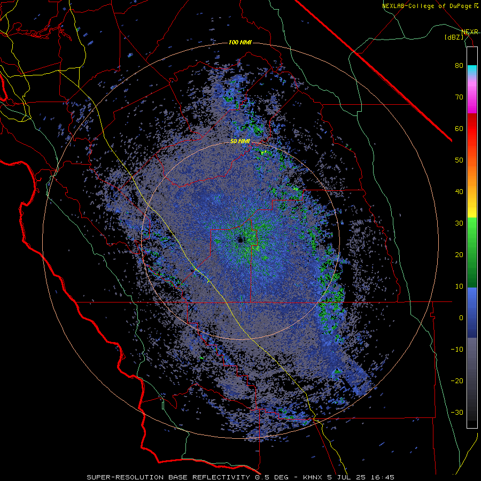Click the -20 value on the dBZ scale

click(x=457, y=381)
